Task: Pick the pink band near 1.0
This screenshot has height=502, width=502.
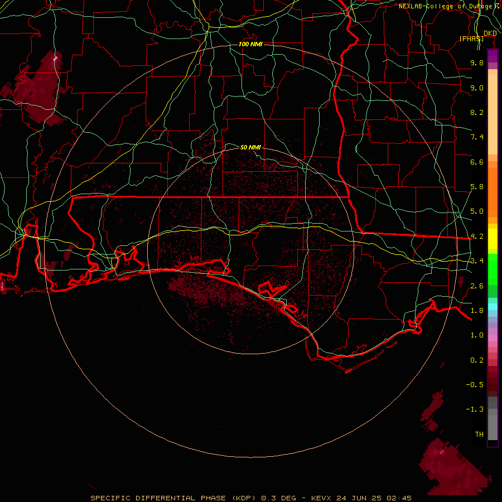Action: (x=493, y=338)
